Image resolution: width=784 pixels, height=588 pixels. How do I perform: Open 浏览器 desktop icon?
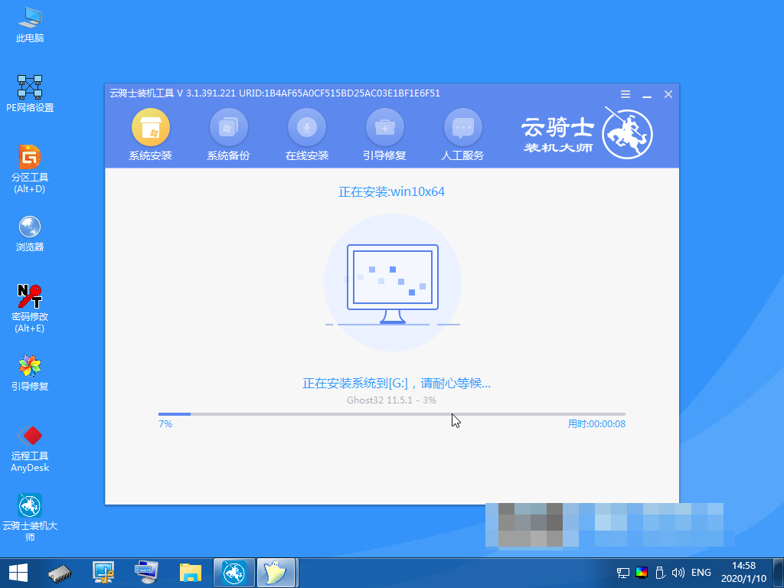tap(30, 234)
